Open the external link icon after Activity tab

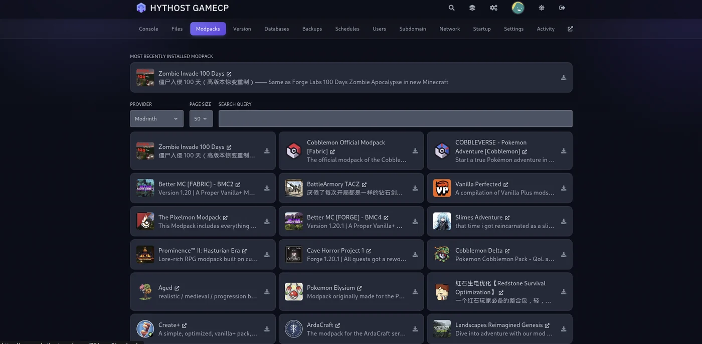coord(570,29)
